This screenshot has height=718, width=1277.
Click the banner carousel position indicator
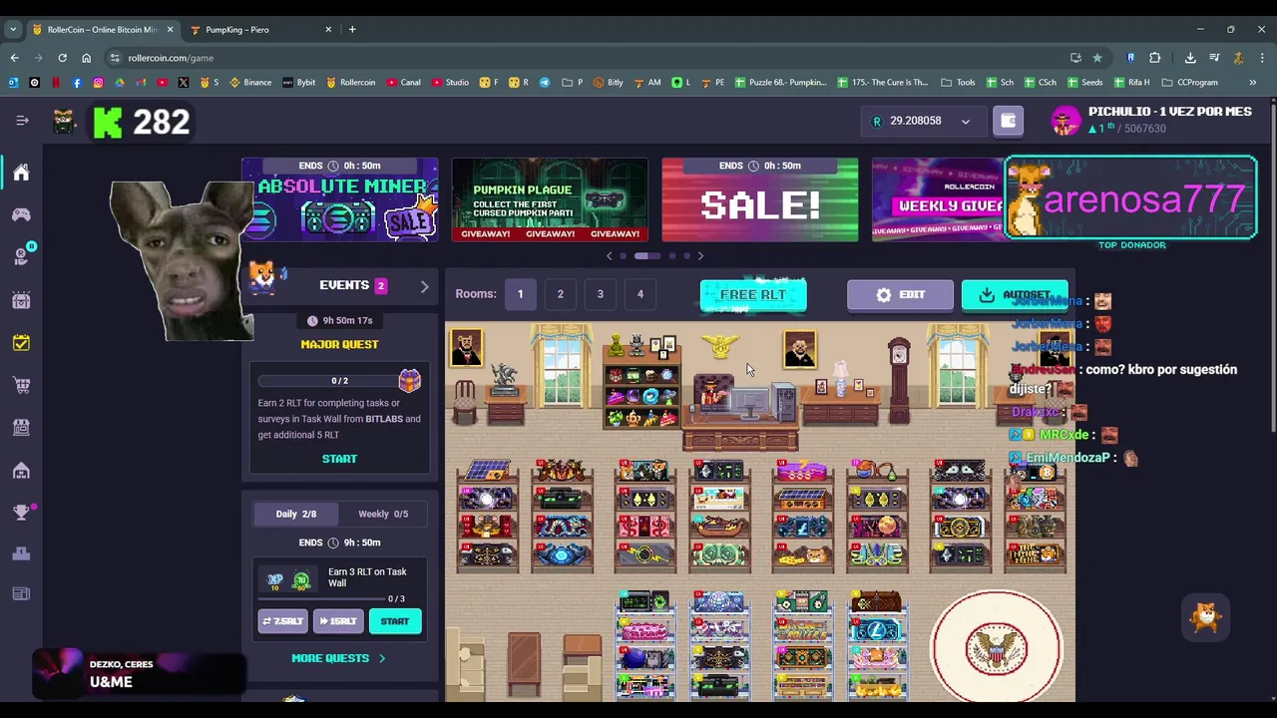coord(646,256)
